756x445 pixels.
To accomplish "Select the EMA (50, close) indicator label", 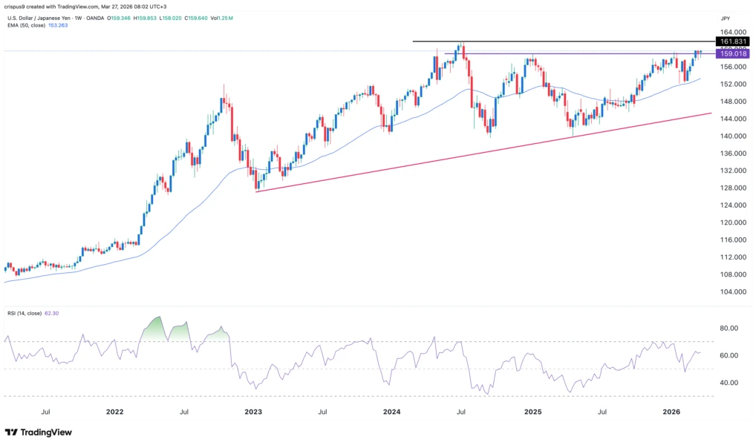I will point(29,25).
